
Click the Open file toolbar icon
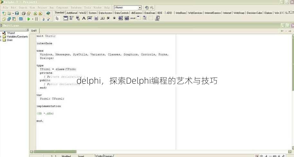9,13
